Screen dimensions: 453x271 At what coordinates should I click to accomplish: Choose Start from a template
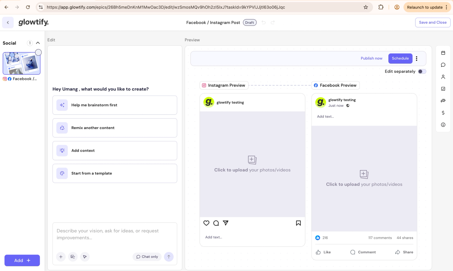[115, 173]
